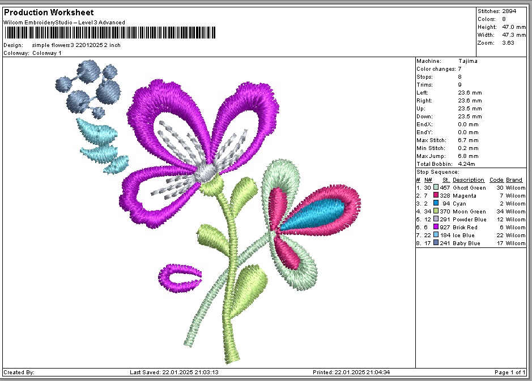Click the 'Brand' column header
Image resolution: width=532 pixels, height=381 pixels.
pyautogui.click(x=514, y=179)
